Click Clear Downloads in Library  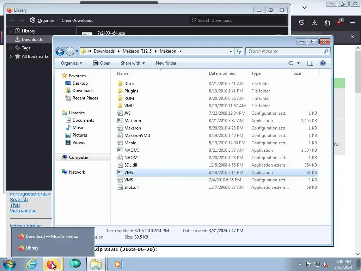(x=77, y=20)
